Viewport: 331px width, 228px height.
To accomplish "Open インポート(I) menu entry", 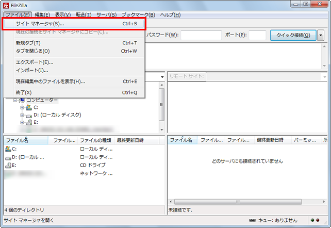I will point(74,70).
